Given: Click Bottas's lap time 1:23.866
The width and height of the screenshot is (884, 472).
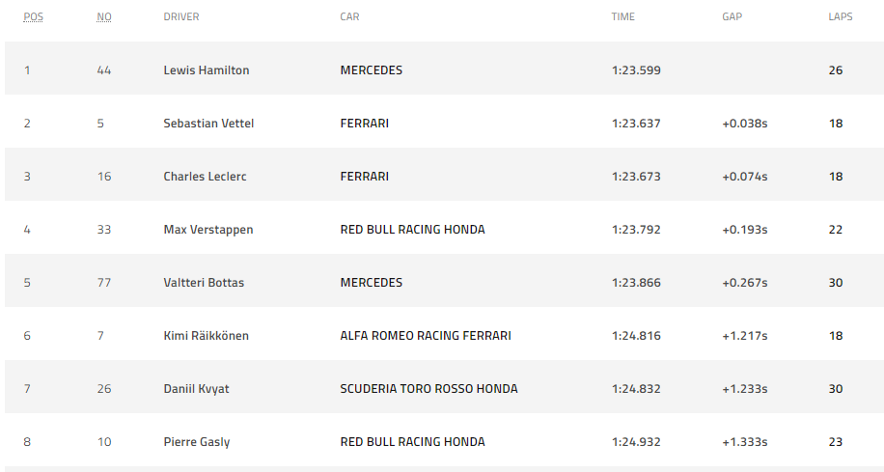Looking at the screenshot, I should point(636,283).
